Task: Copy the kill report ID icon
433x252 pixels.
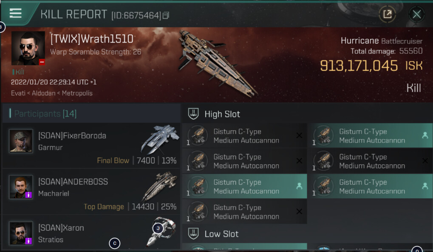Action: tap(166, 15)
